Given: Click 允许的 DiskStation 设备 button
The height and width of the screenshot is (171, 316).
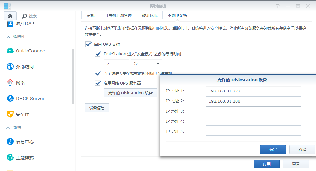Looking at the screenshot, I should coord(130,93).
